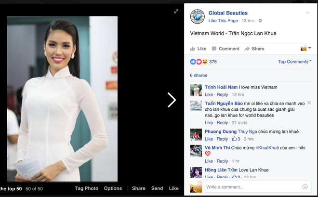Like Trịnh Hoài Nam's comment
This screenshot has height=197, width=318.
click(x=209, y=95)
